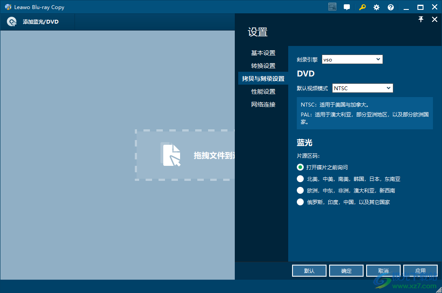This screenshot has height=293, width=442.
Task: Click the 片源区码 label
Action: coord(308,156)
